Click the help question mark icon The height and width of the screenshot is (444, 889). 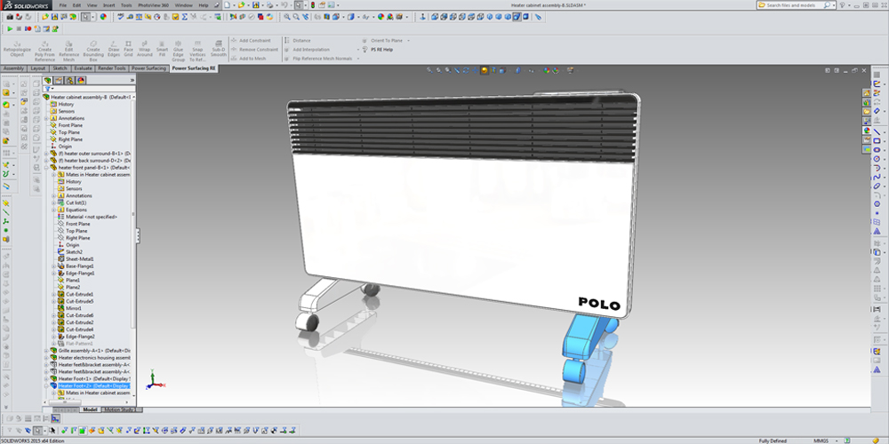[x=842, y=5]
